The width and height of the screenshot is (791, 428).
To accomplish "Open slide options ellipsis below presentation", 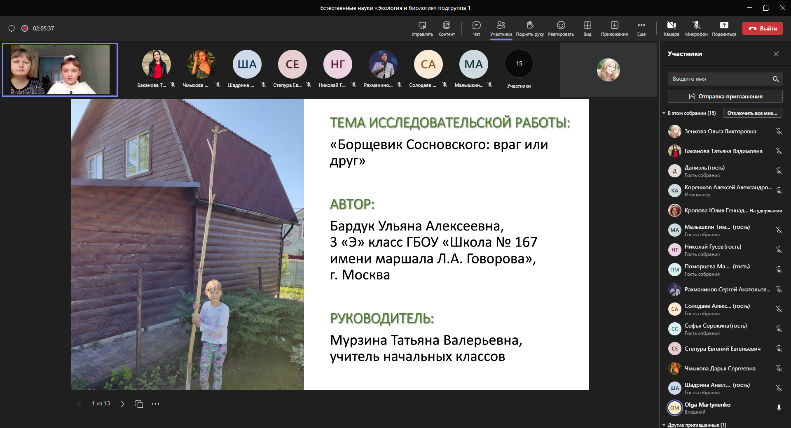I will point(155,404).
